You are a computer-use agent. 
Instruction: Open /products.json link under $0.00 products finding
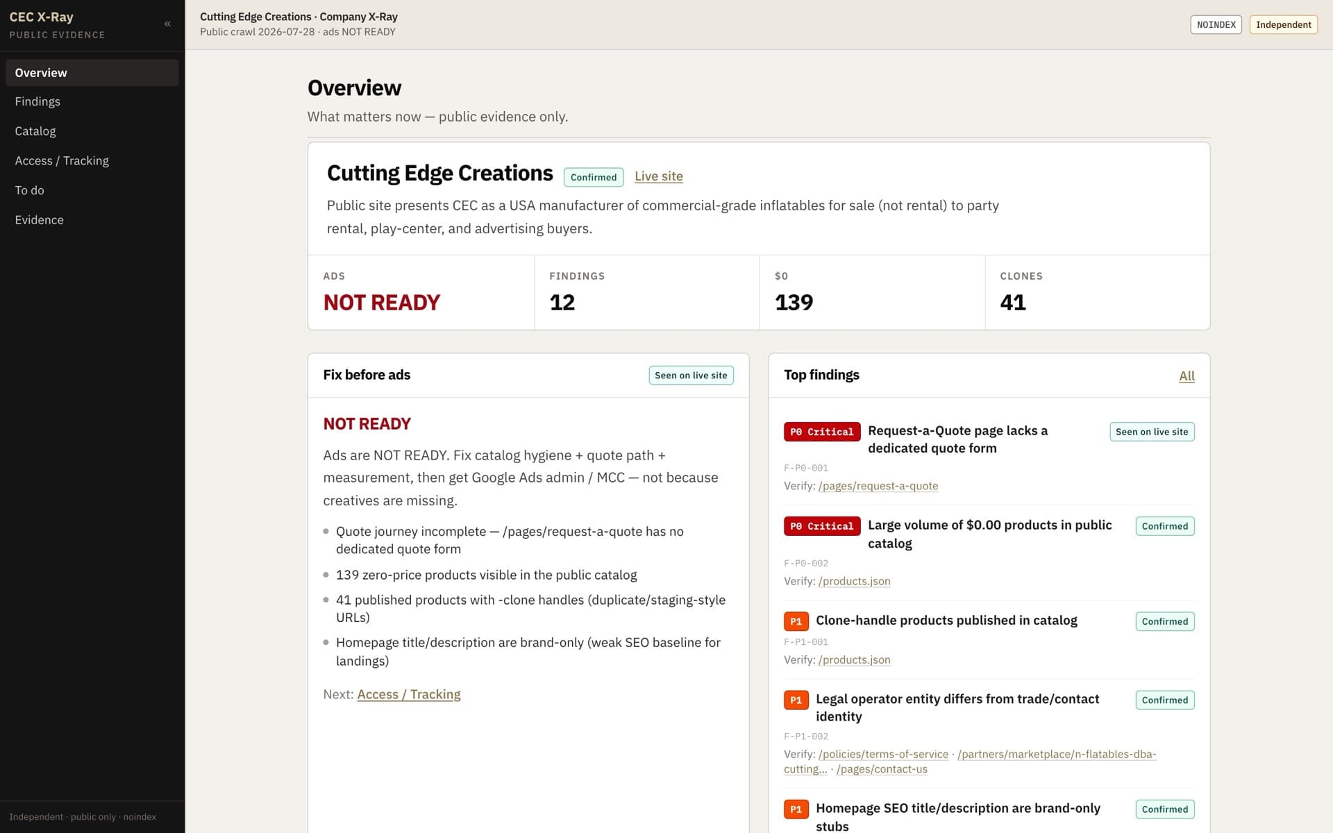(854, 581)
